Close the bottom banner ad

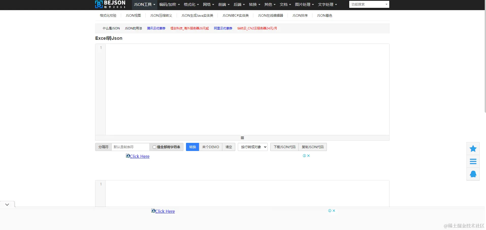pyautogui.click(x=334, y=211)
